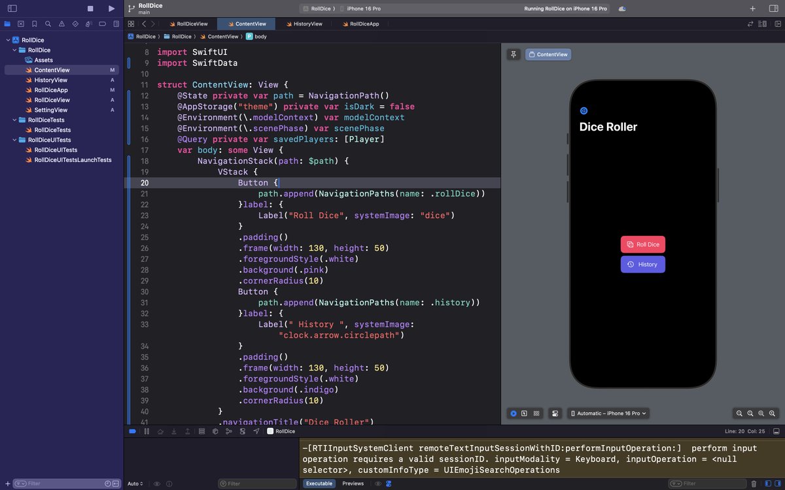Tap History button in preview
This screenshot has height=490, width=785.
click(643, 264)
